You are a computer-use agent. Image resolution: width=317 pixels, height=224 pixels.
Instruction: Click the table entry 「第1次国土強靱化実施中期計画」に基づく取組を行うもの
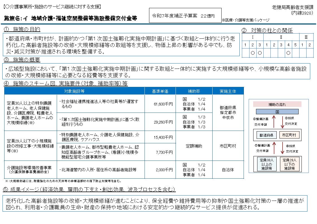(x=99, y=122)
